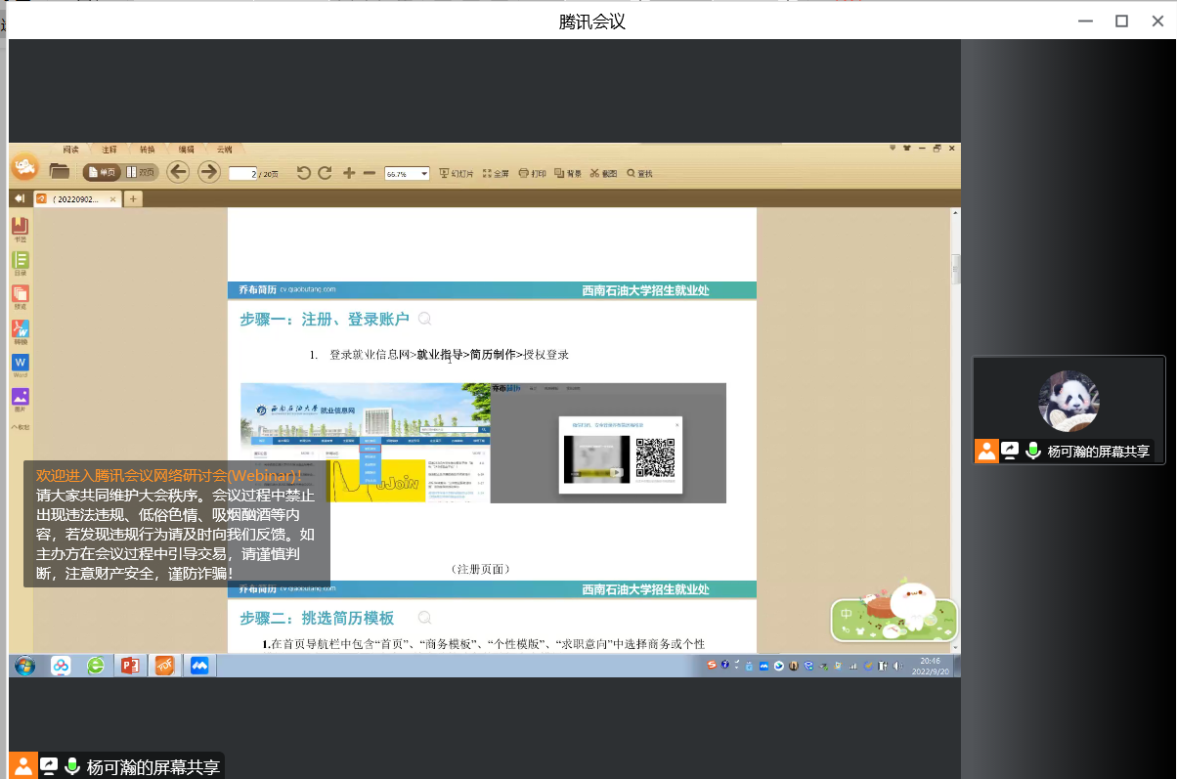This screenshot has height=779, width=1177.
Task: Click 杨可瀚的屏幕共享 label at bottom left
Action: point(153,767)
